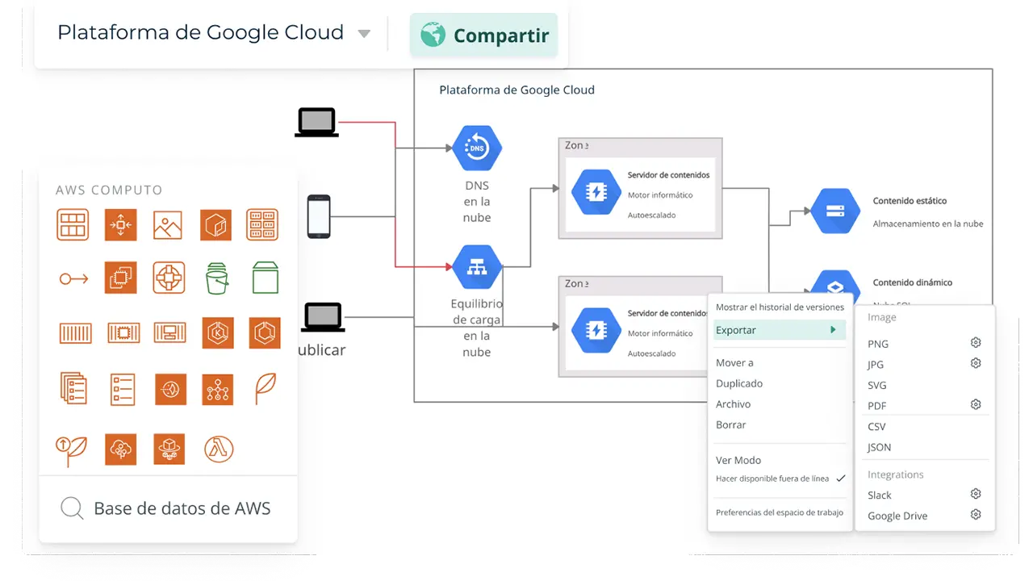Select the orange node-tree Batch icon
Image resolution: width=1033 pixels, height=581 pixels.
(218, 389)
